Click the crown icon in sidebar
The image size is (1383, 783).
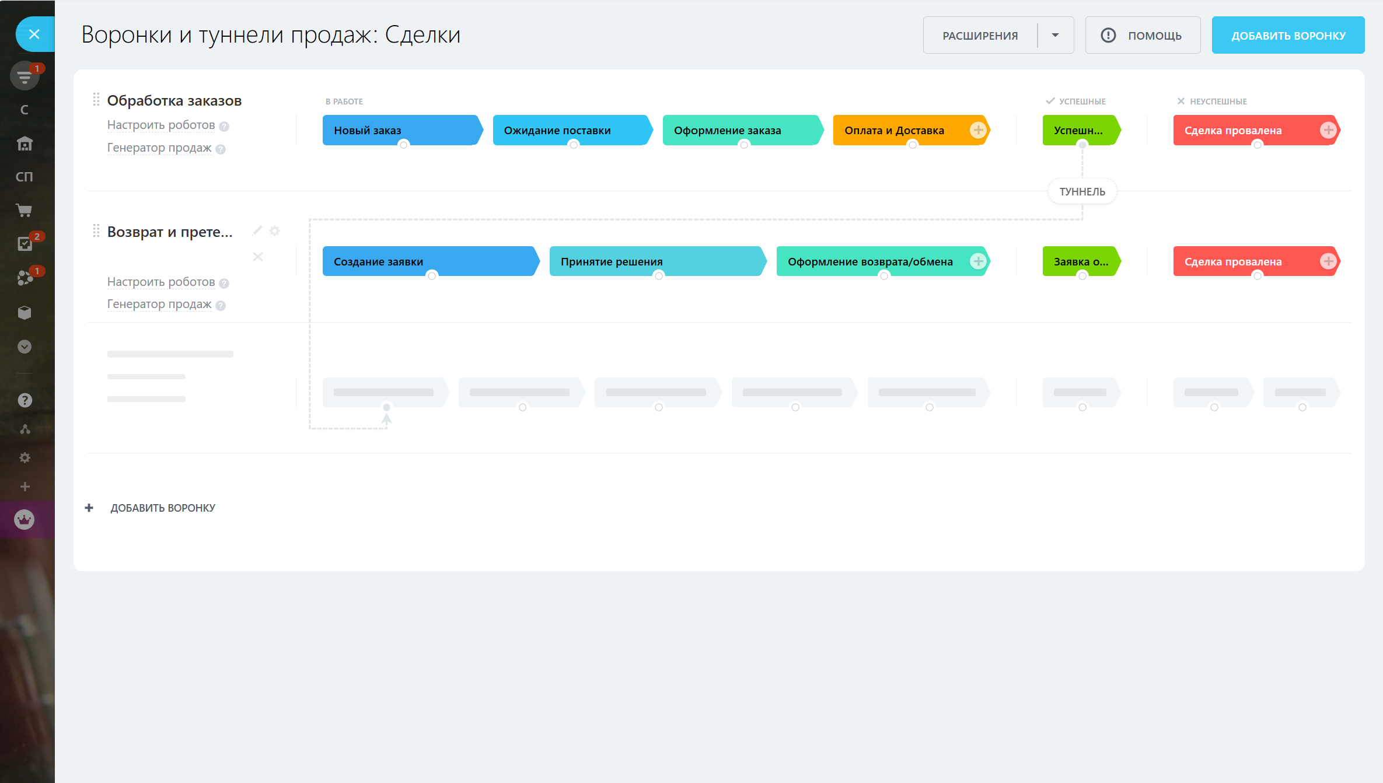pyautogui.click(x=25, y=519)
